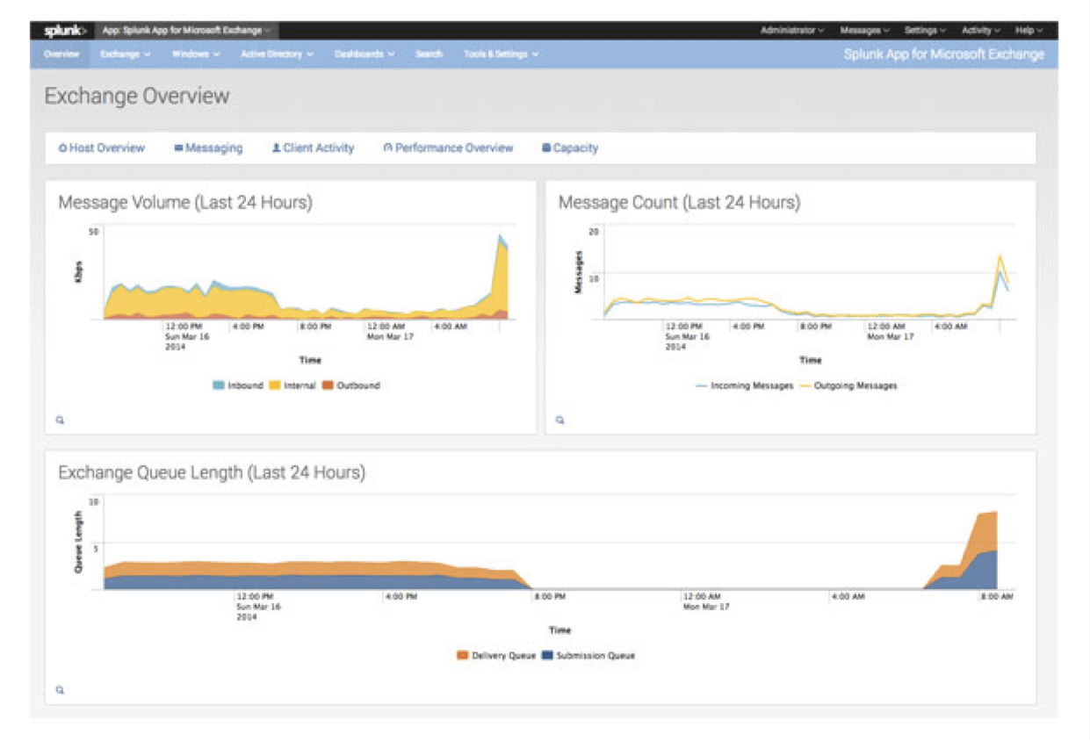Viewport: 1090px width, 741px height.
Task: Open the Messages dropdown in top bar
Action: click(864, 31)
